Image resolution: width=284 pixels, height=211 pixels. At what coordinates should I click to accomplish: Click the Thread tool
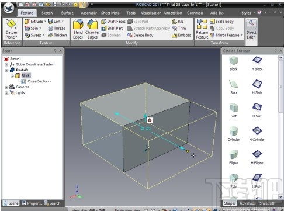click(x=57, y=29)
